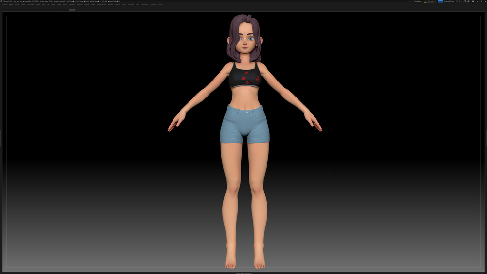The height and width of the screenshot is (274, 487).
Task: Open the Marker menu
Action: (72, 5)
